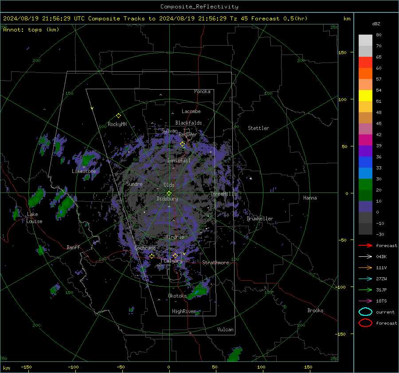Click the red forecast arrow legend icon
399x373 pixels.
click(x=365, y=245)
